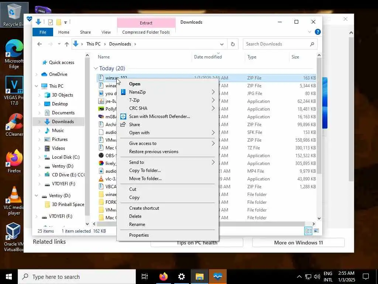Launch Microsoft Edge from the desktop
The width and height of the screenshot is (378, 284).
tap(14, 54)
